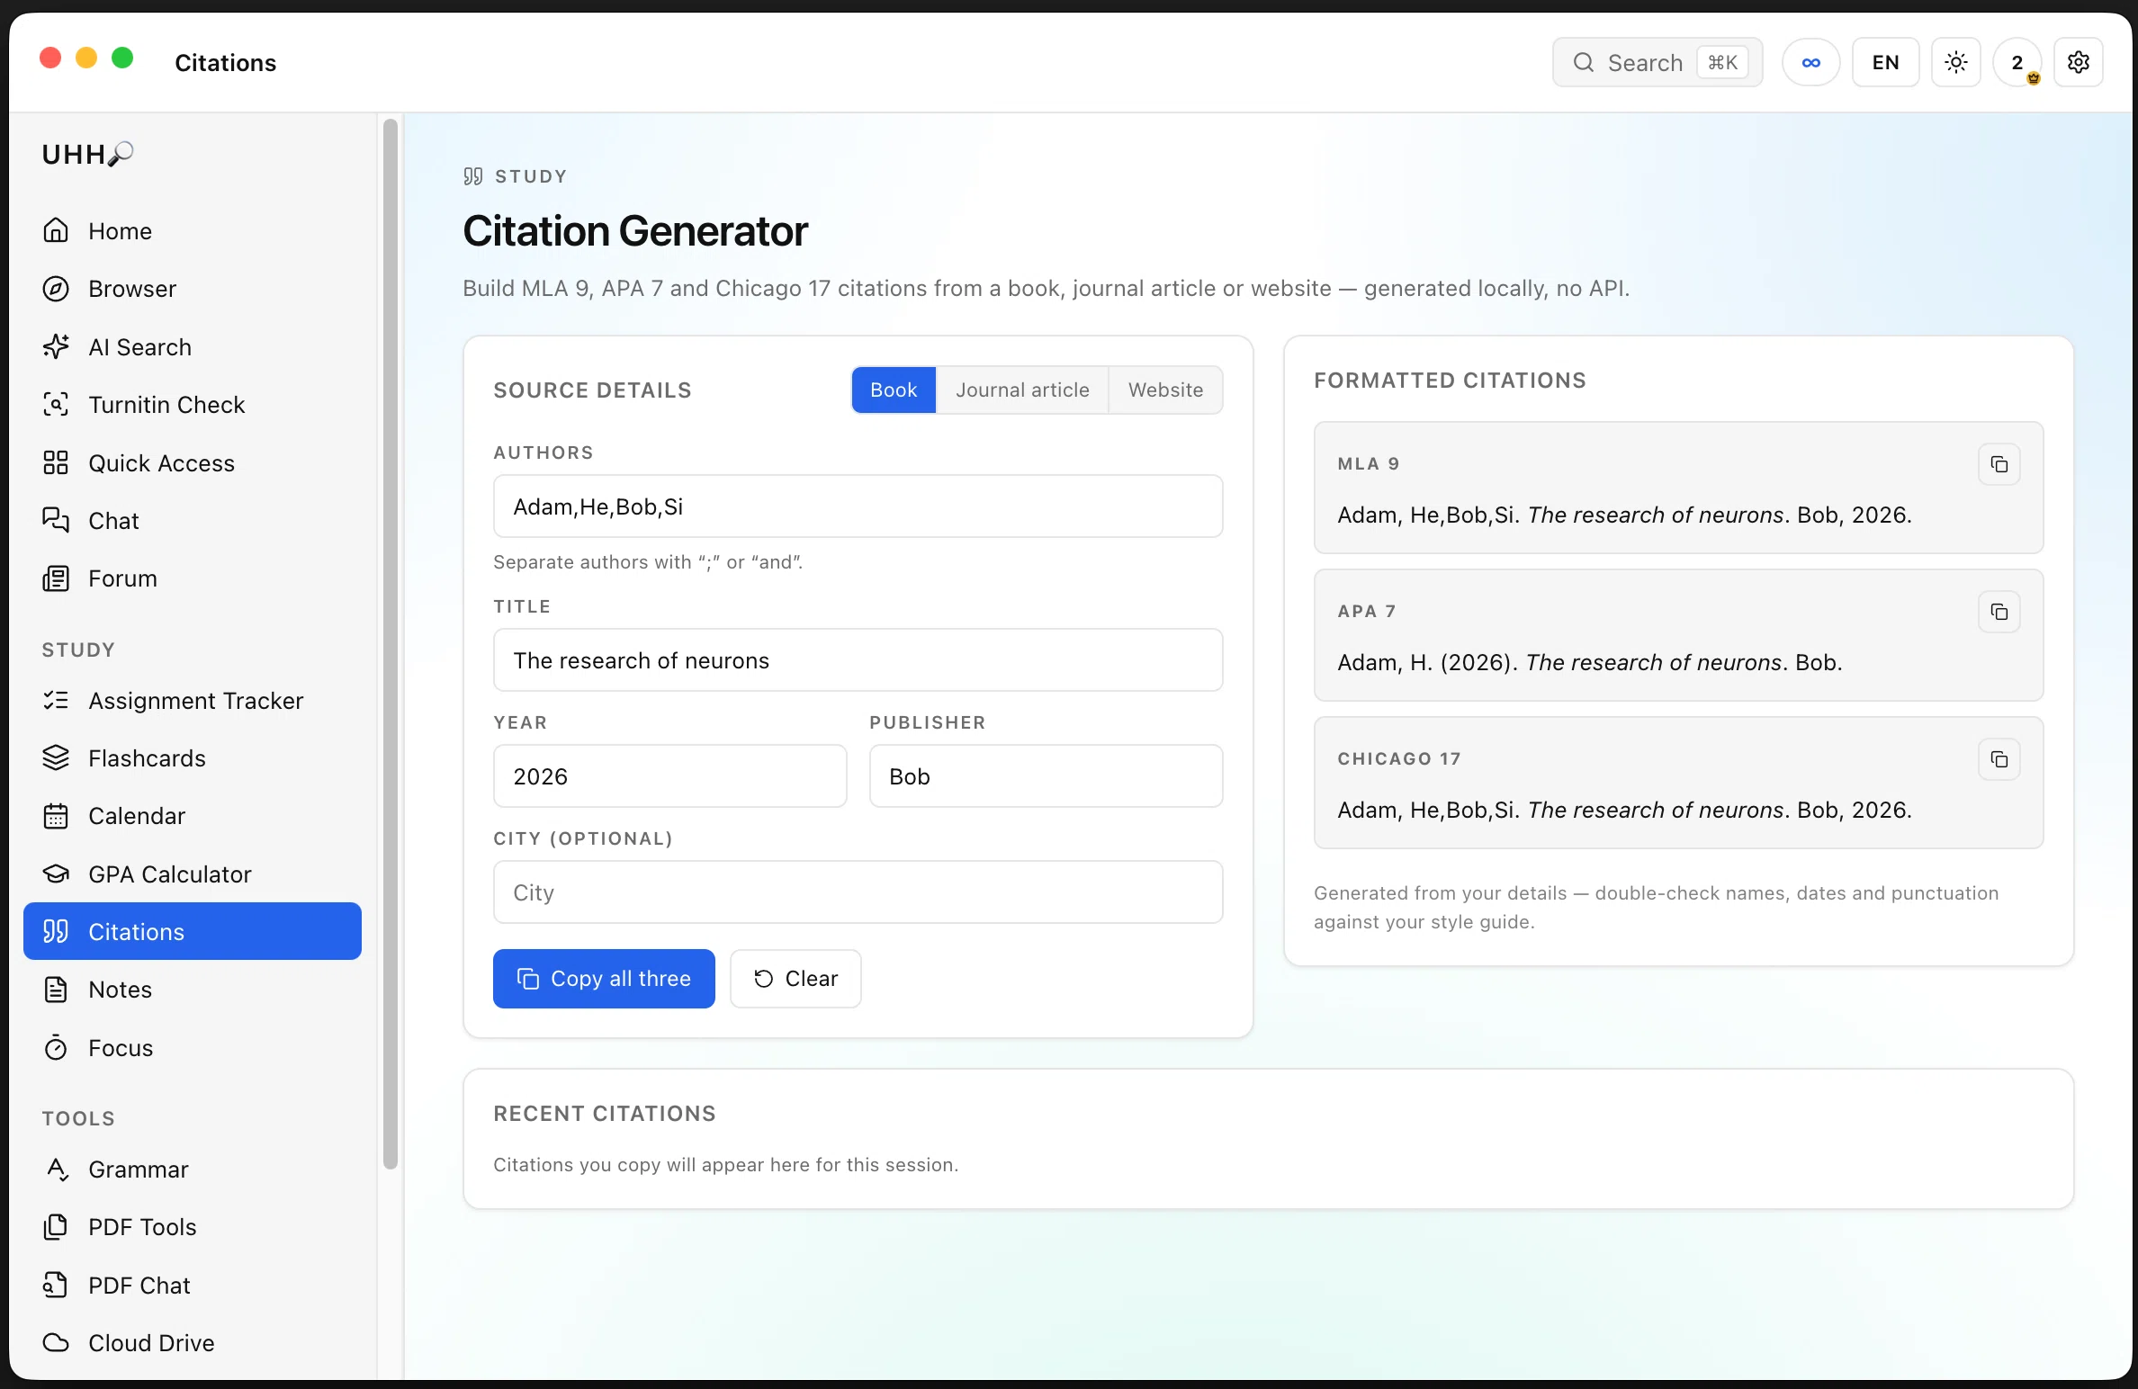2138x1389 pixels.
Task: Open the Chat section
Action: coord(193,521)
